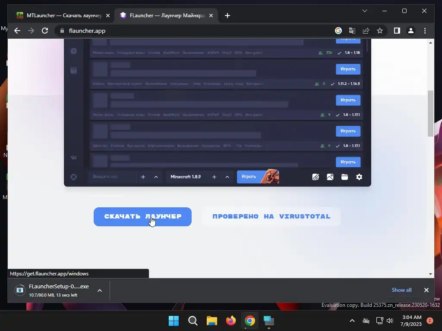Close the FLauncher tab
This screenshot has height=331, width=442.
[x=211, y=16]
